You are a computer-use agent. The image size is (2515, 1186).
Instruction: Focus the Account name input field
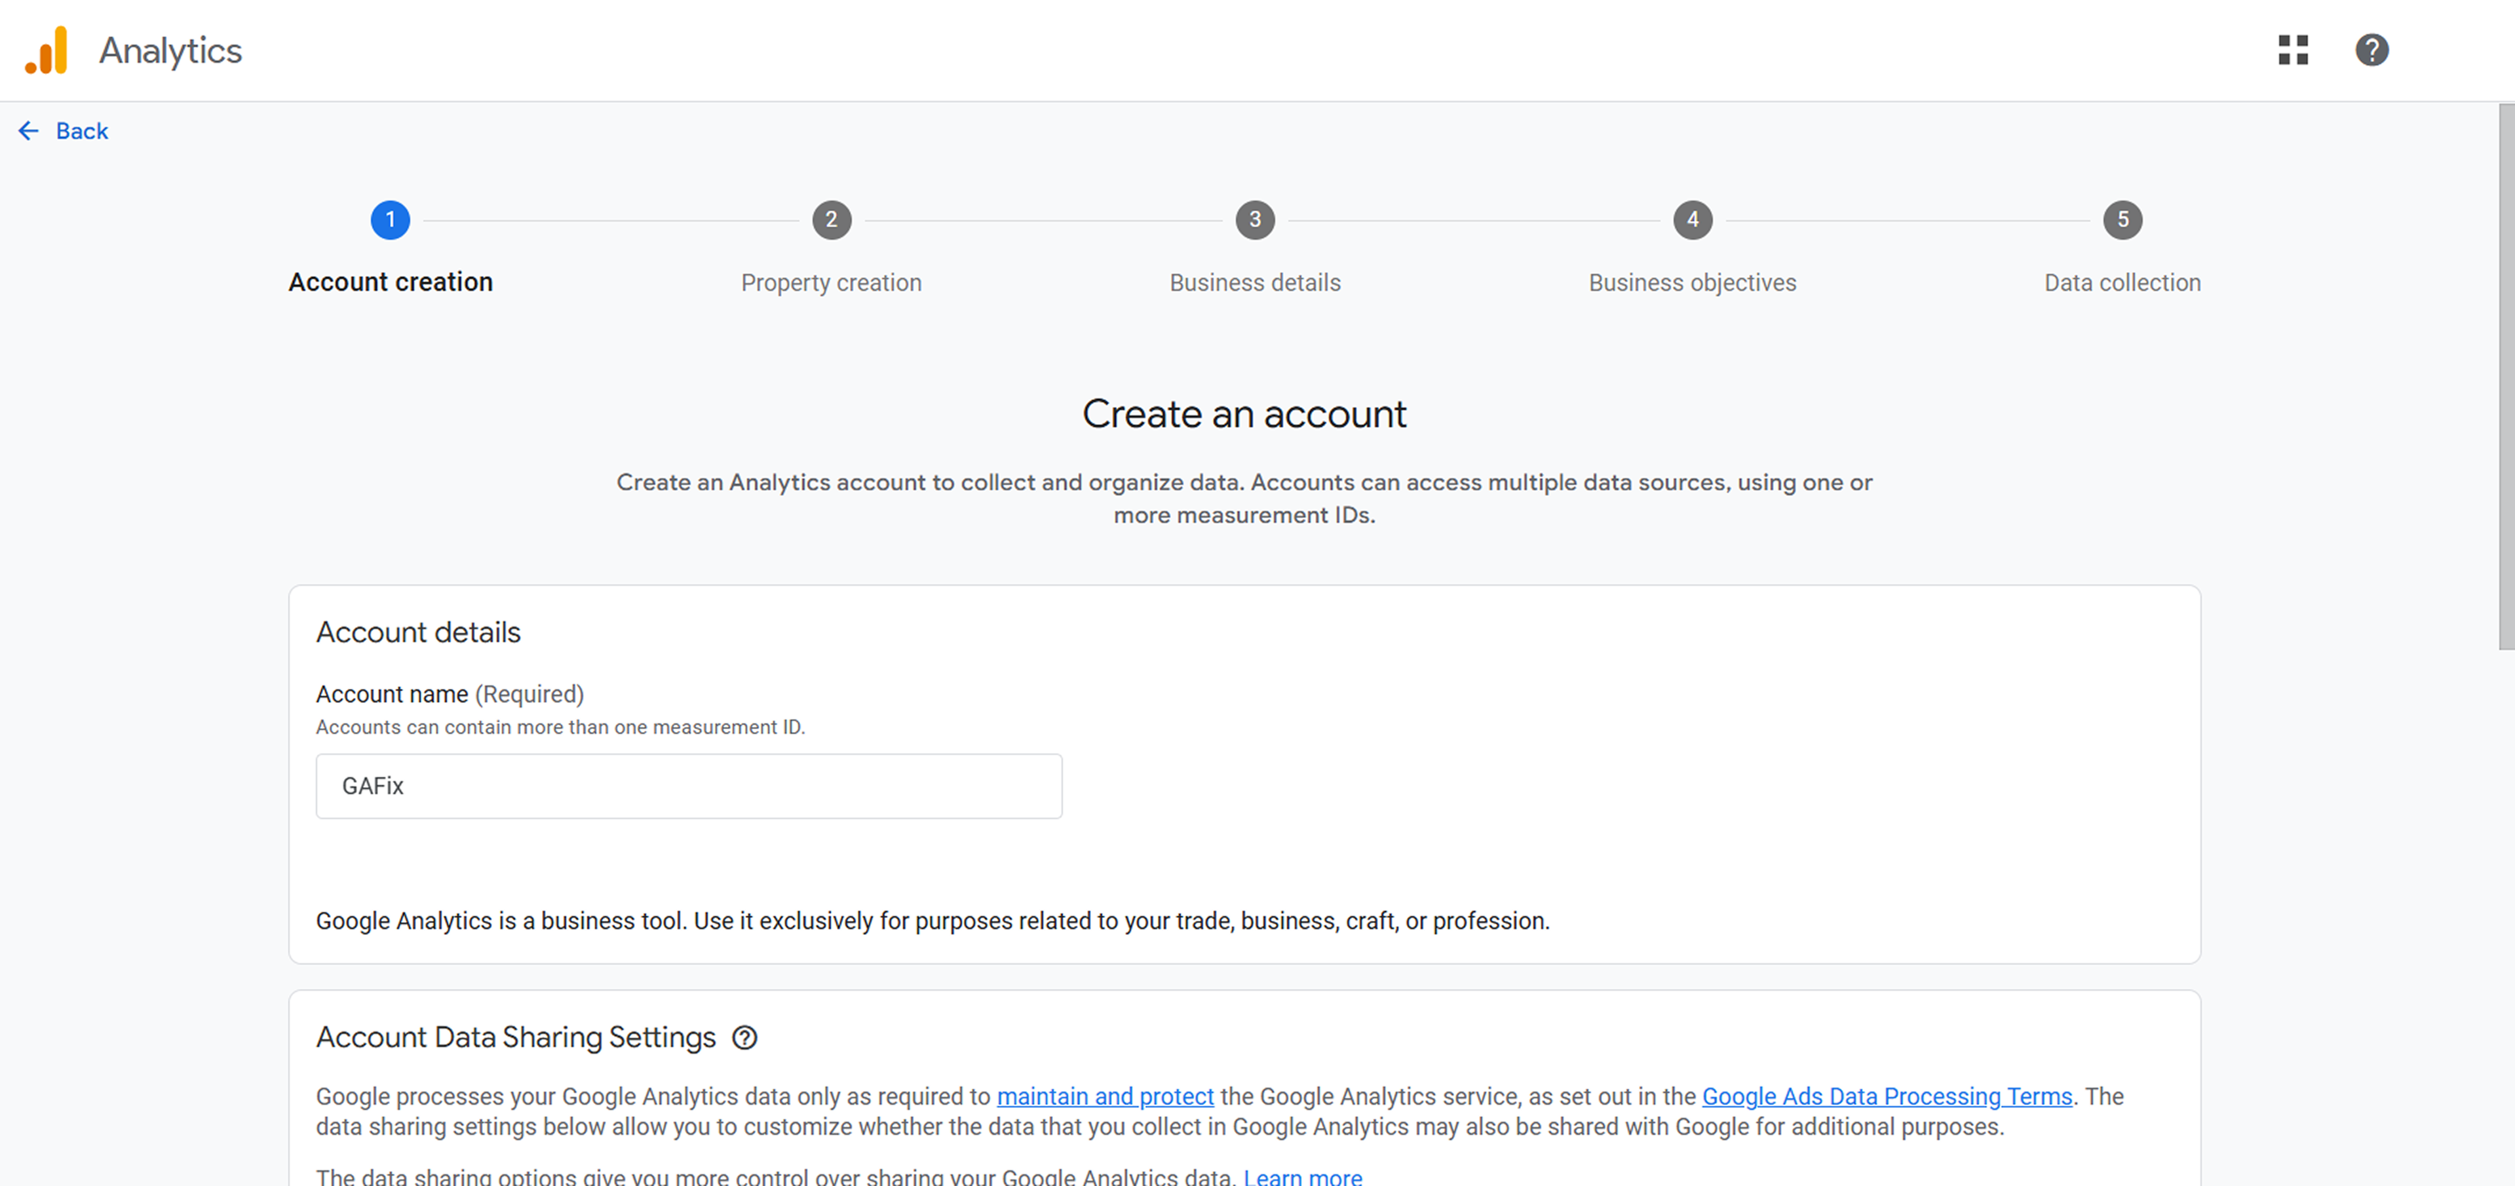click(x=689, y=786)
